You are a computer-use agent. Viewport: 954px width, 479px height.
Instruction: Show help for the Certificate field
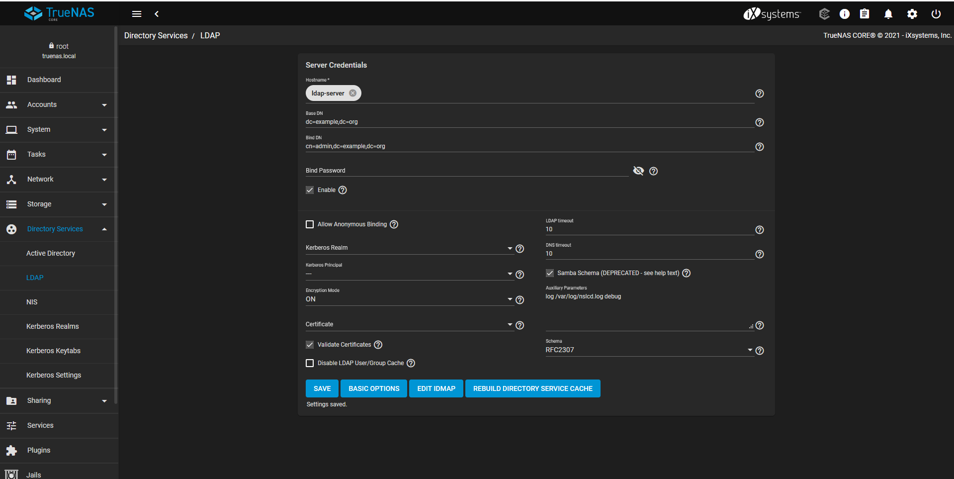pyautogui.click(x=520, y=325)
